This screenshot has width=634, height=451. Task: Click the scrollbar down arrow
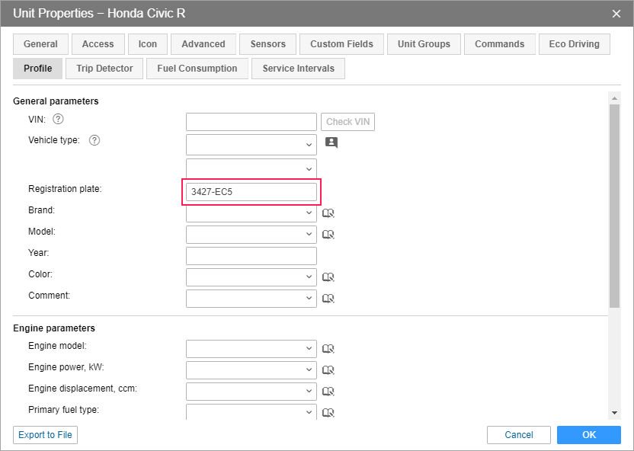tap(614, 413)
